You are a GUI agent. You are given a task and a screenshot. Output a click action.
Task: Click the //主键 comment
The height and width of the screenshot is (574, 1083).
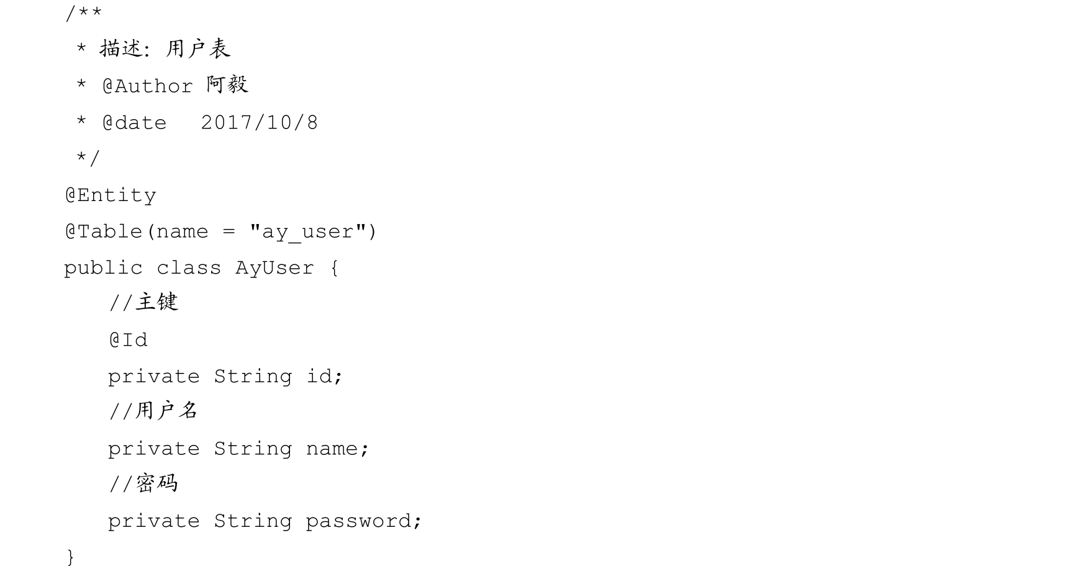tap(143, 303)
